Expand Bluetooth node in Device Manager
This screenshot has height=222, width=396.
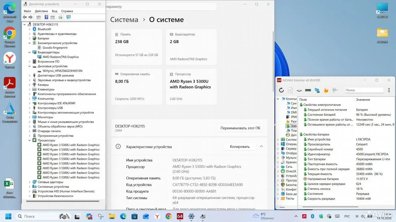click(30, 29)
